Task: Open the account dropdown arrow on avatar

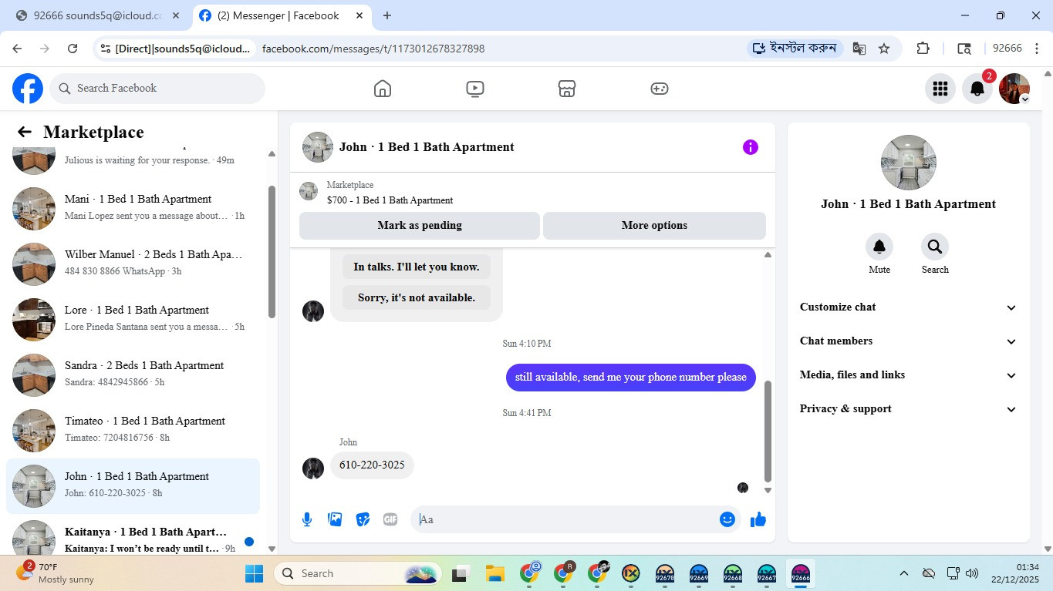Action: 1024,99
